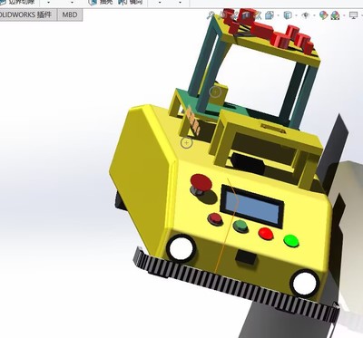Select the bright green round button on model

pyautogui.click(x=291, y=241)
